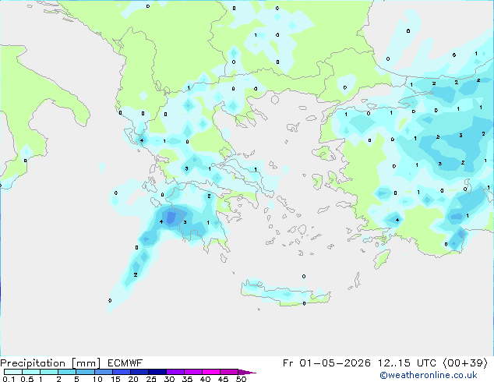Viewport: 494px width, 382px height.
Task: Click the '20' legend value label
Action: (133, 379)
